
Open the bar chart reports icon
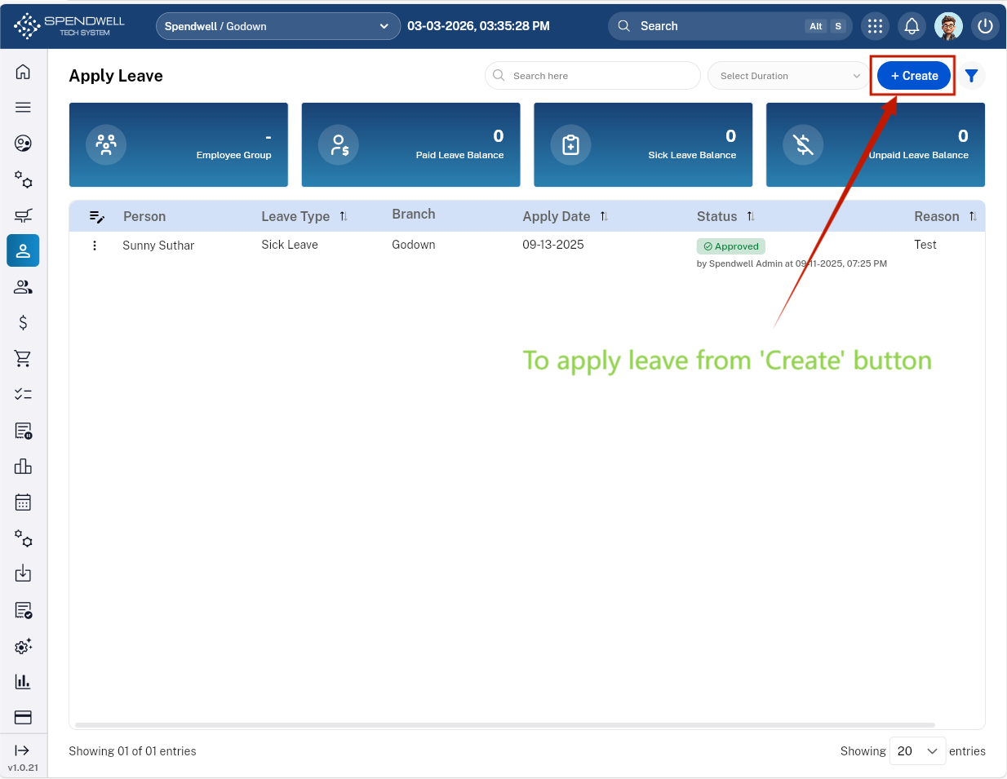[x=23, y=682]
